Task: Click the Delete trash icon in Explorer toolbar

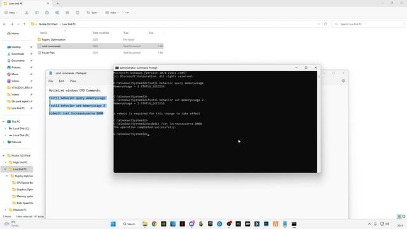Action: (x=78, y=13)
